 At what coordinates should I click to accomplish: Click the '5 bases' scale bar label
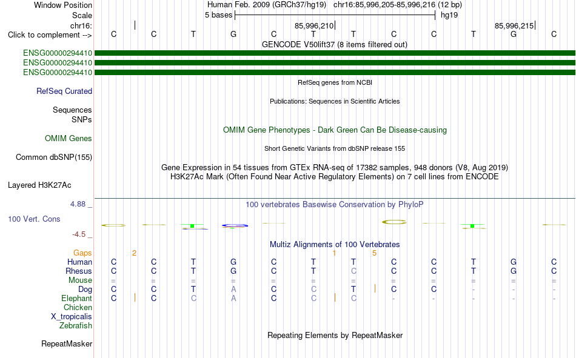tap(218, 15)
